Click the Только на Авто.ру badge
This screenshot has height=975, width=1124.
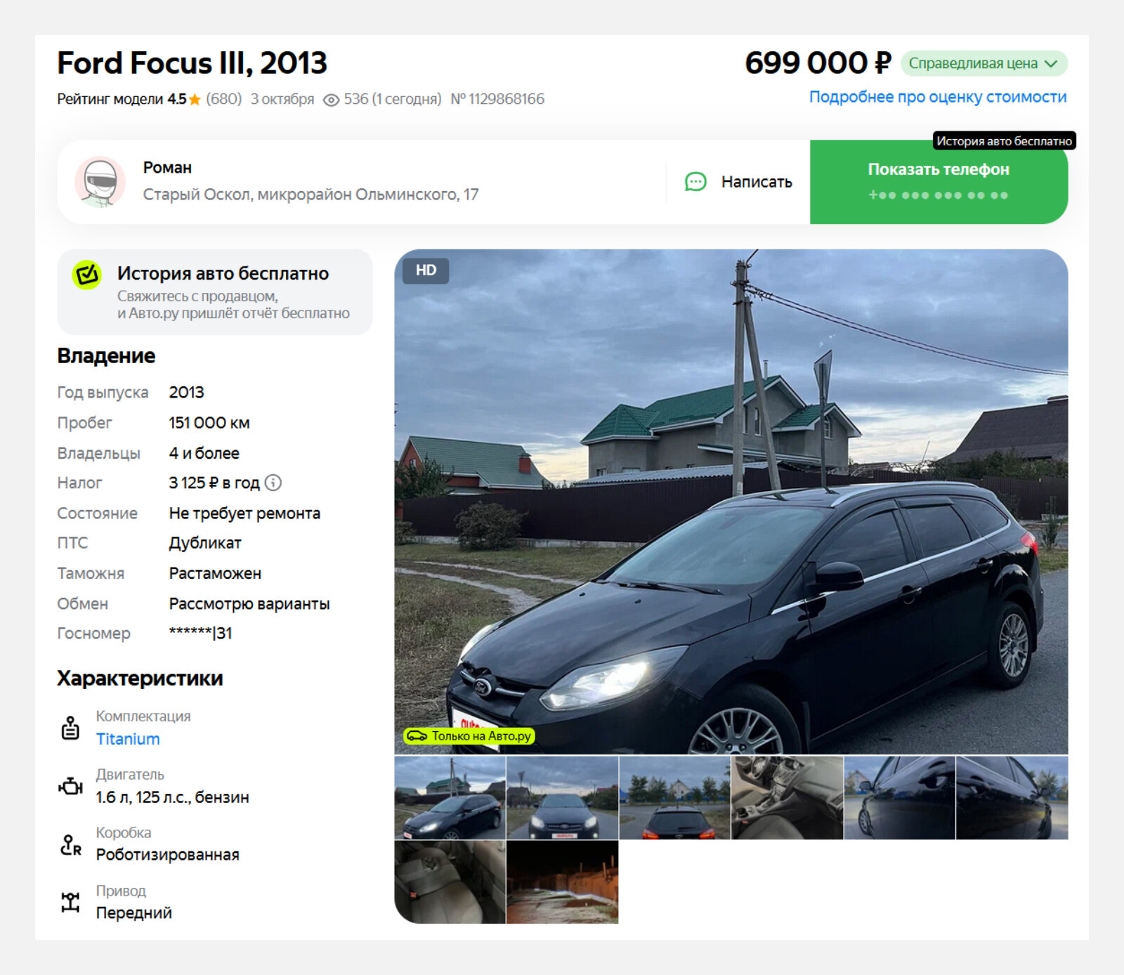[469, 735]
